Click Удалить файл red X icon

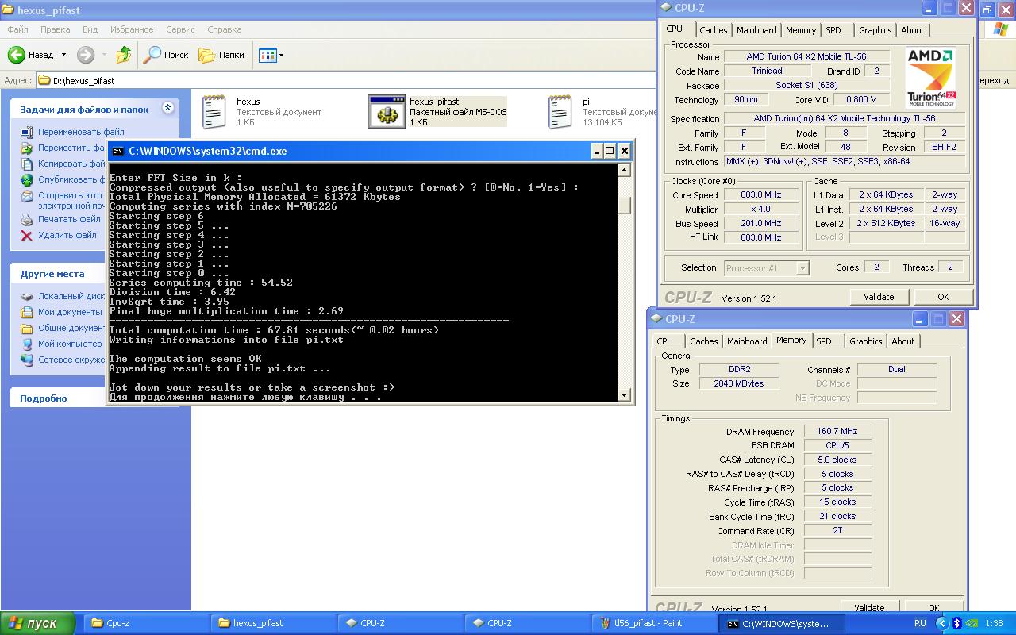coord(27,235)
